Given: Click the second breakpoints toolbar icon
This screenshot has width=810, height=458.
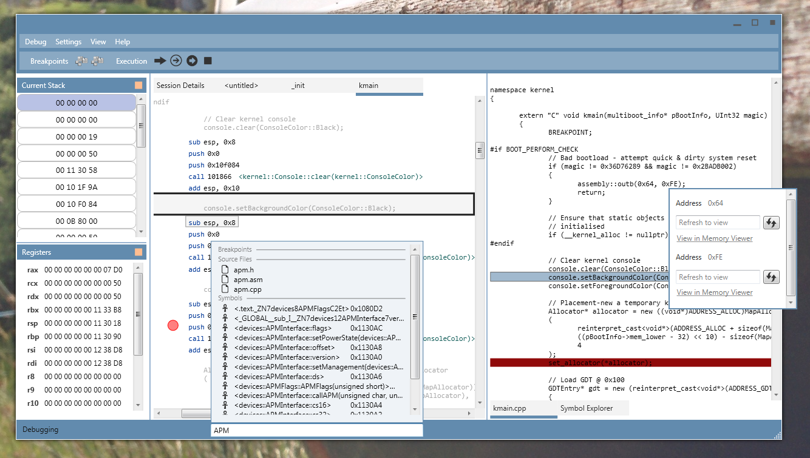Looking at the screenshot, I should tap(97, 61).
